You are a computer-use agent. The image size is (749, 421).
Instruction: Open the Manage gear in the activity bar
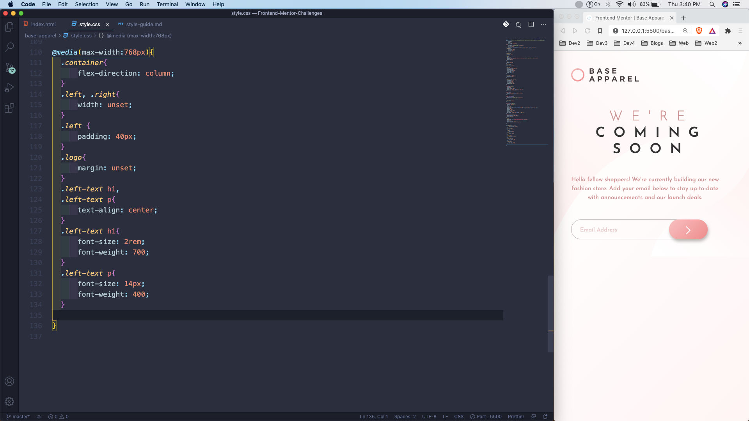pos(9,401)
